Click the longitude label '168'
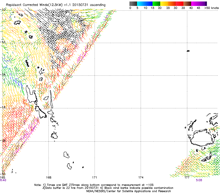Screen dimensions: 220x193 [x=48, y=178]
